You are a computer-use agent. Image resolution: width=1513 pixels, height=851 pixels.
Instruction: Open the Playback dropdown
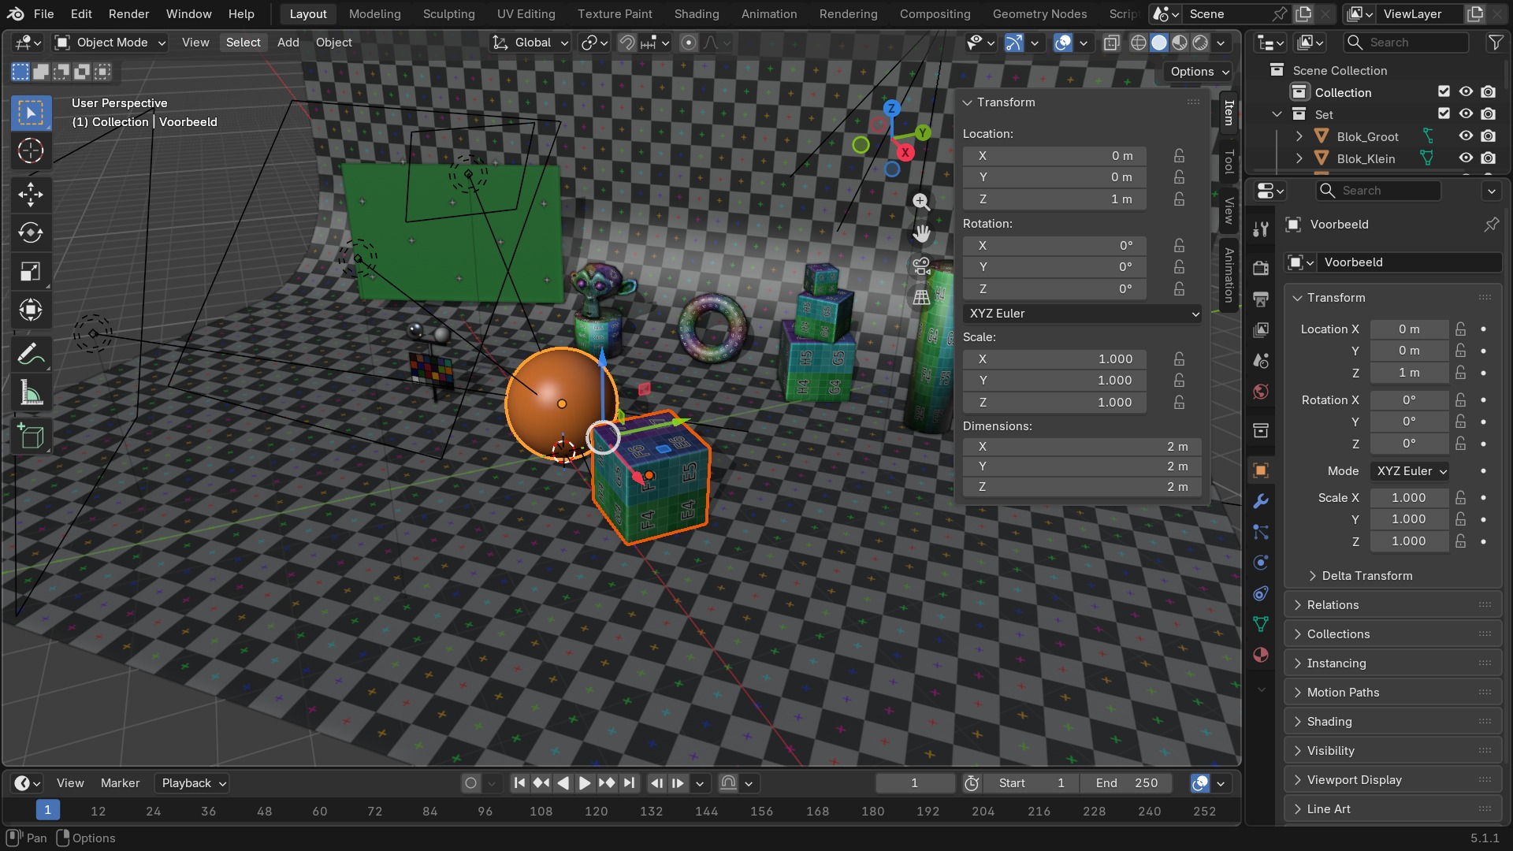[193, 783]
